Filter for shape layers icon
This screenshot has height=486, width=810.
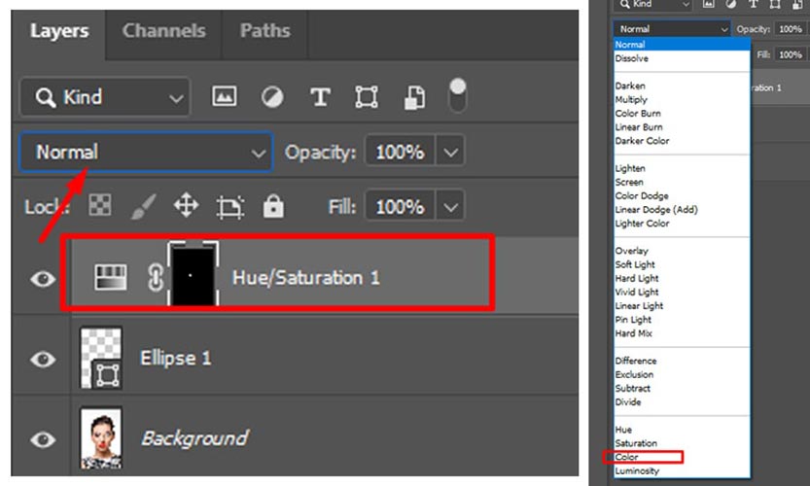click(x=367, y=97)
